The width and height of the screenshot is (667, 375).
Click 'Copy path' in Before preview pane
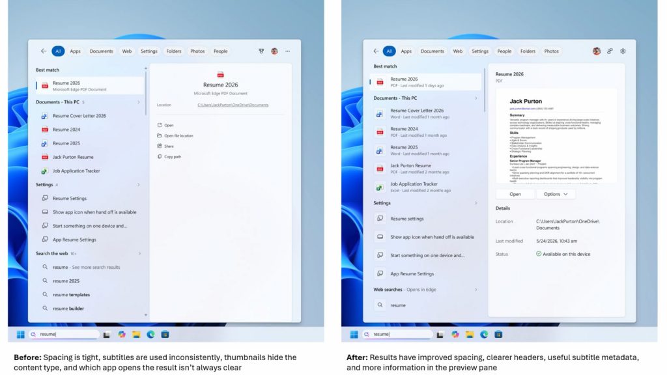click(x=169, y=157)
